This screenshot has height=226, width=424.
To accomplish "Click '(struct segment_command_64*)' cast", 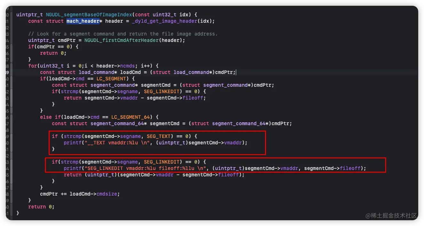I will click(230, 124).
